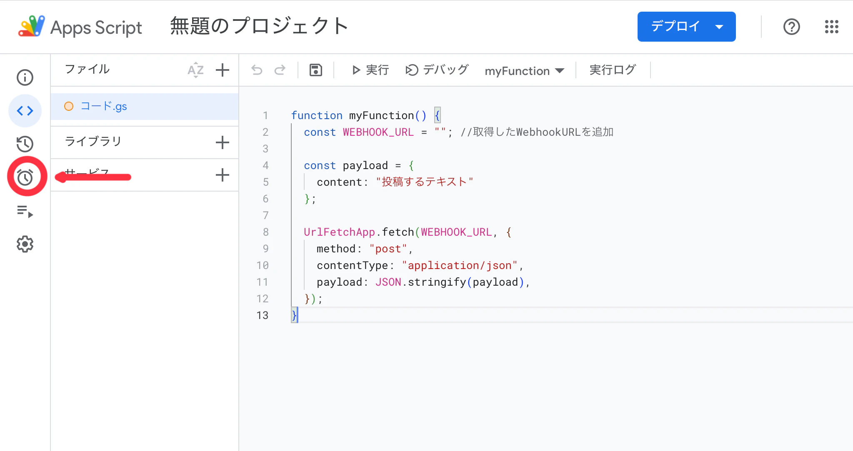Open the myFunction selector dropdown
Image resolution: width=853 pixels, height=451 pixels.
point(524,71)
